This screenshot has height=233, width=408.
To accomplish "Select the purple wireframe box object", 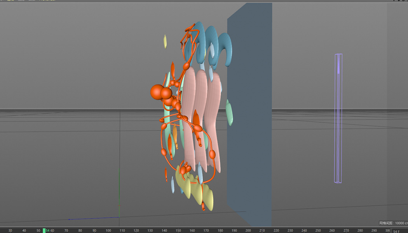I will click(x=338, y=118).
